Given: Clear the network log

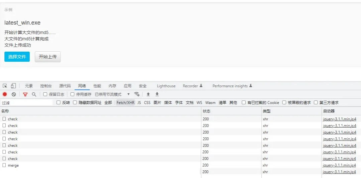Looking at the screenshot, I should pos(14,94).
